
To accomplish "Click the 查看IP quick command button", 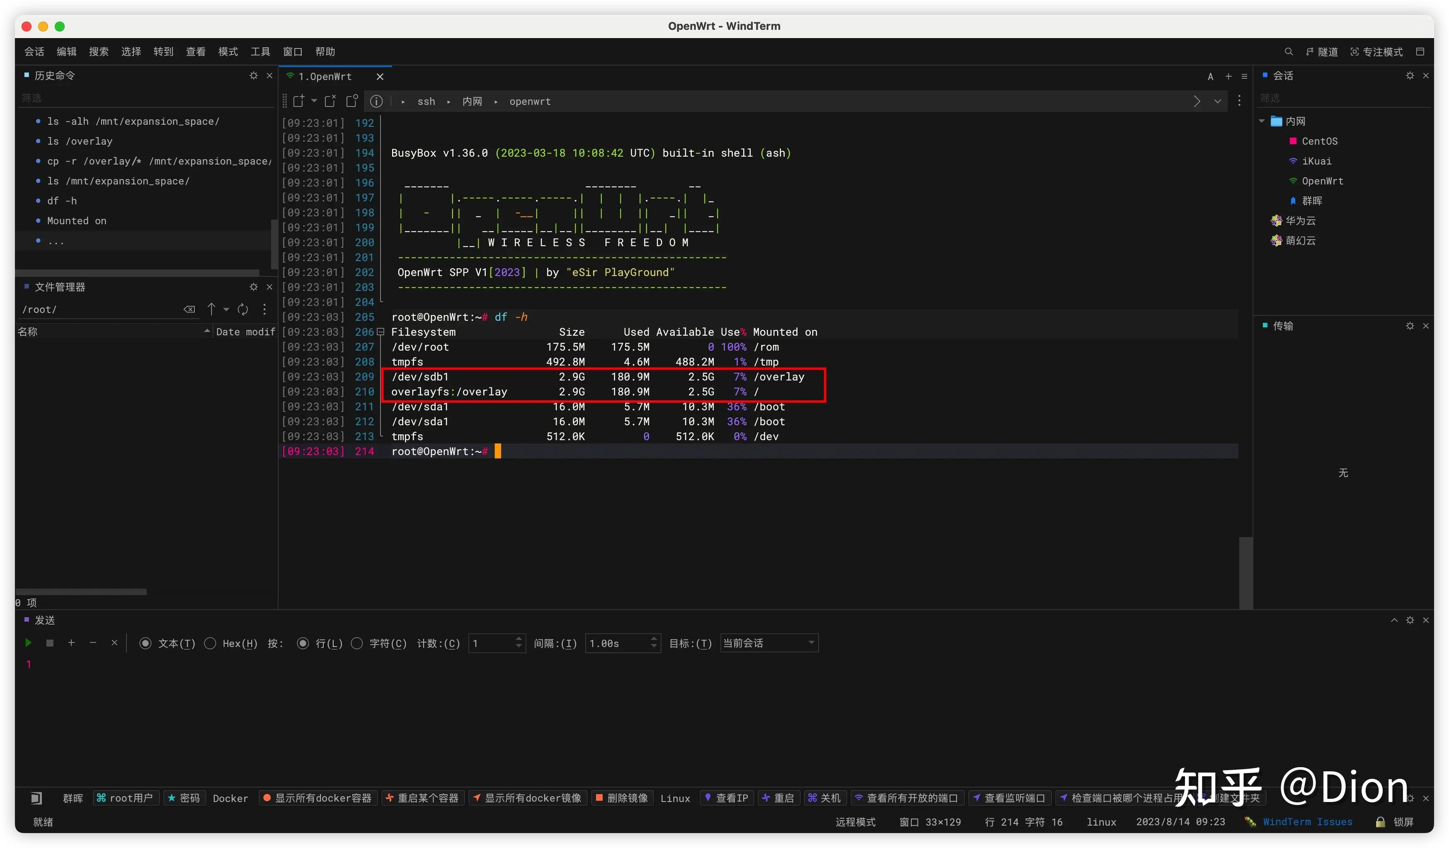I will point(726,798).
